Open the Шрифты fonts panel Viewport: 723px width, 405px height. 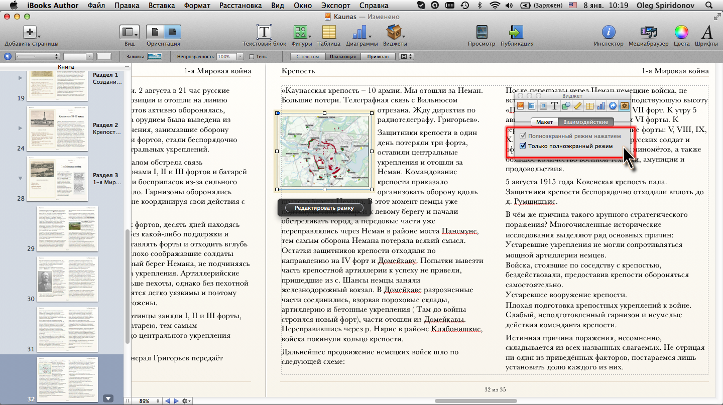(707, 32)
